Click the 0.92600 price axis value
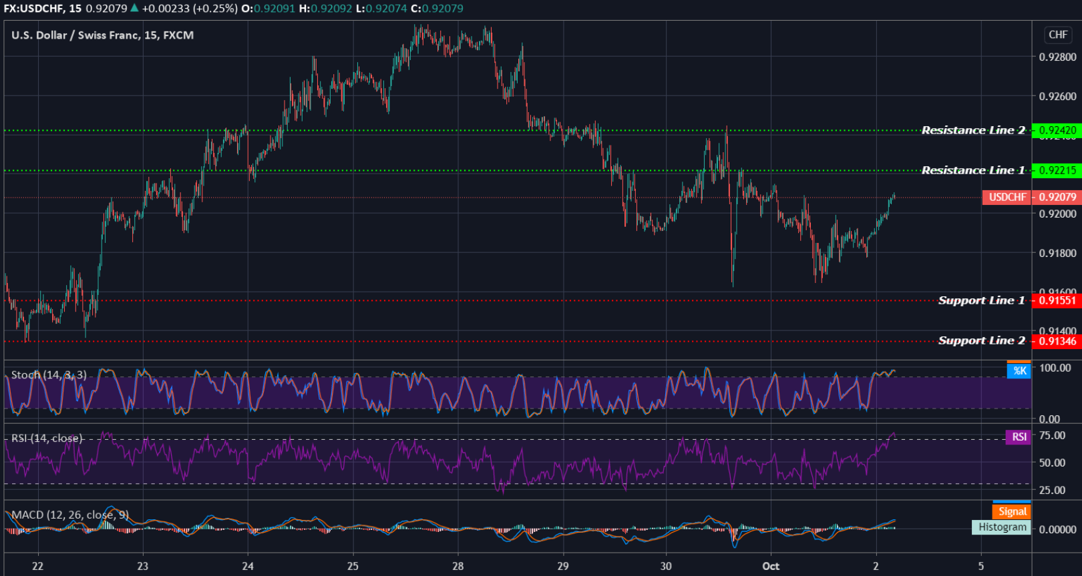Viewport: 1082px width, 576px height. pyautogui.click(x=1058, y=96)
